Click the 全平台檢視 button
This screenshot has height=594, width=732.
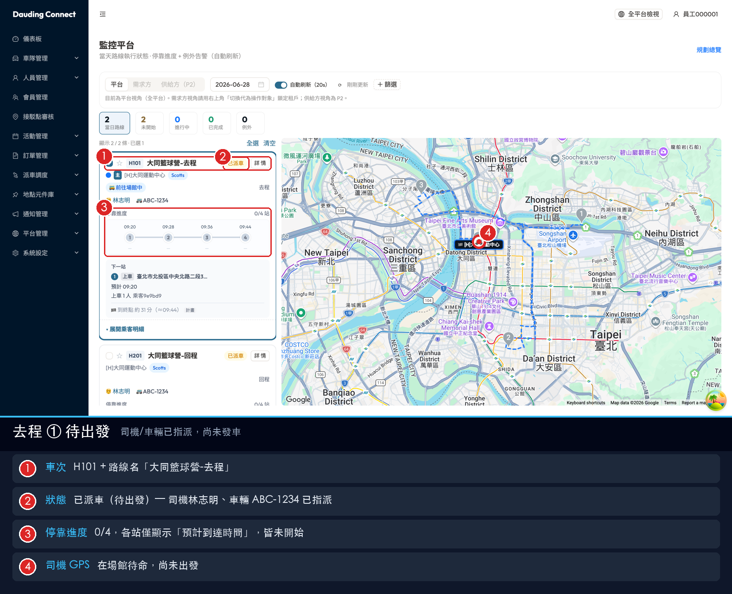click(x=639, y=14)
